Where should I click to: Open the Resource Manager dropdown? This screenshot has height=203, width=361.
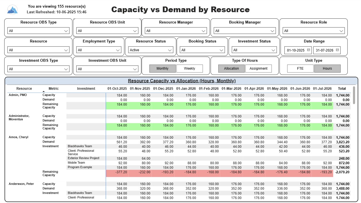coord(176,31)
